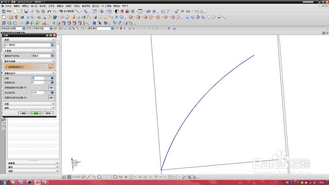Click the 点数 input field
This screenshot has width=329, height=185.
click(x=38, y=78)
